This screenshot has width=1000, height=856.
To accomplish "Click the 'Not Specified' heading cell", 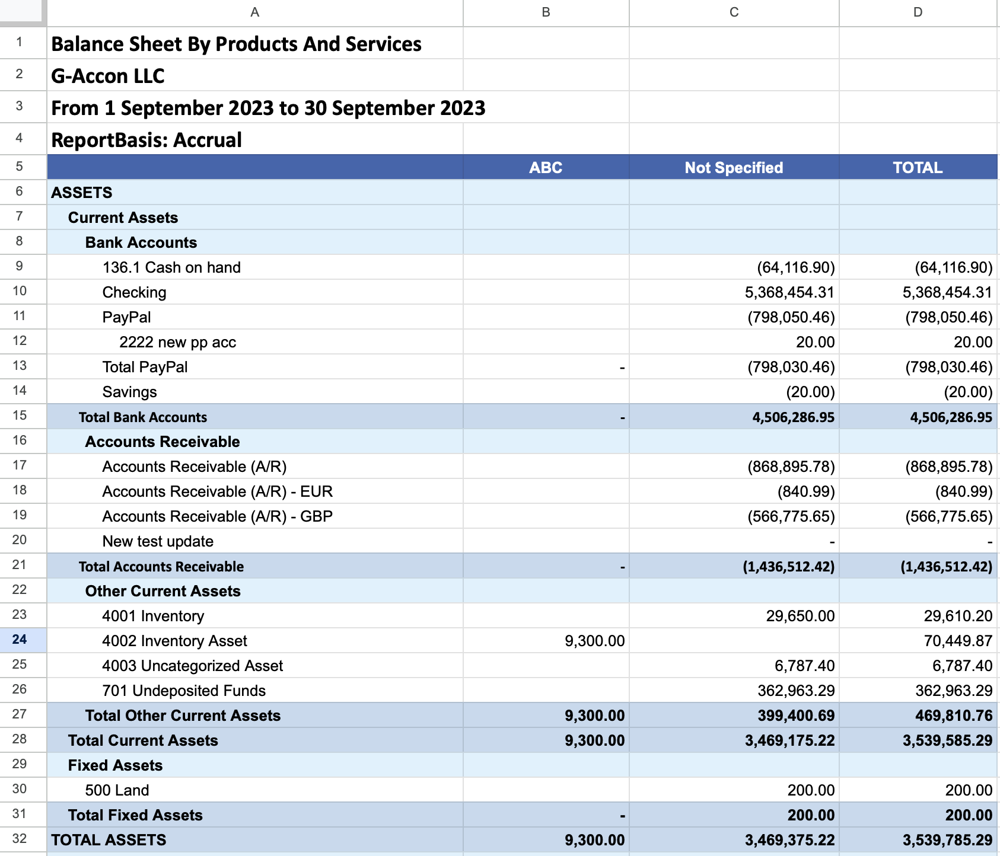I will click(734, 167).
